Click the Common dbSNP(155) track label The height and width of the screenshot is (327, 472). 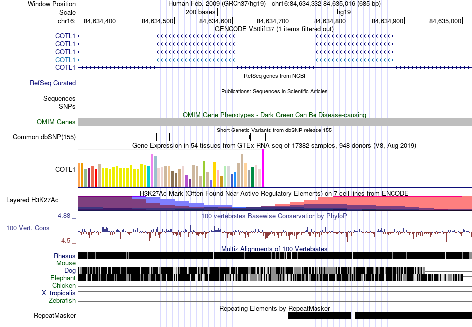tap(44, 137)
